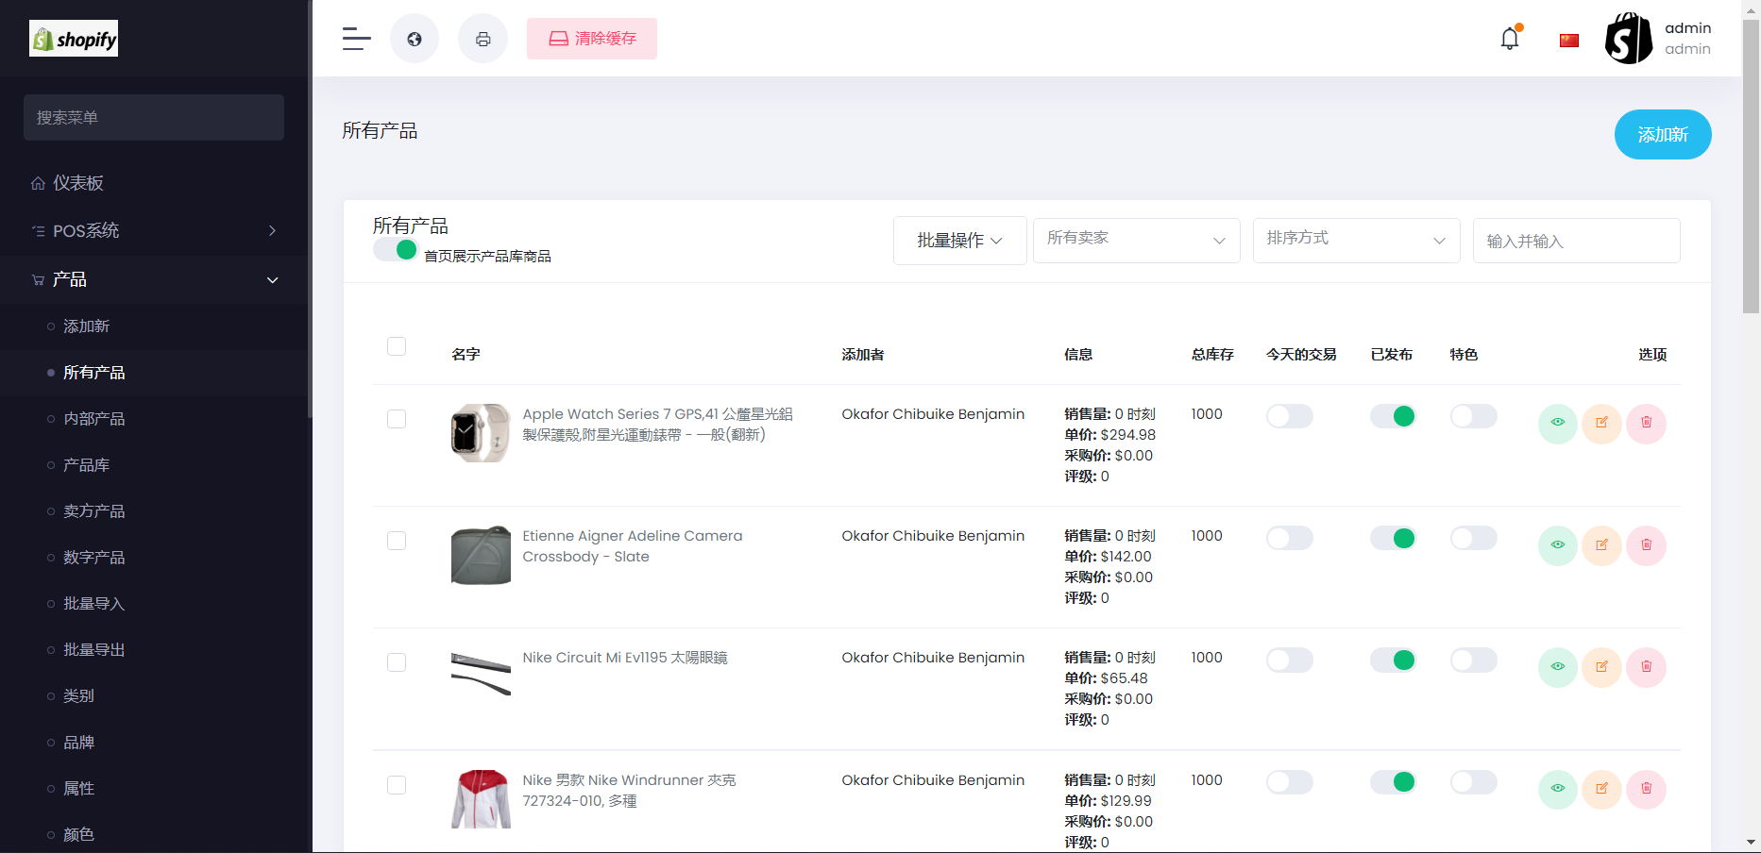The height and width of the screenshot is (853, 1761).
Task: Open the globe browse website icon
Action: 415,39
